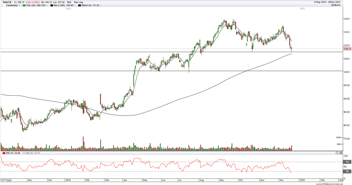
Task: Click the red 108,75 current price tag
Action: pos(348,49)
